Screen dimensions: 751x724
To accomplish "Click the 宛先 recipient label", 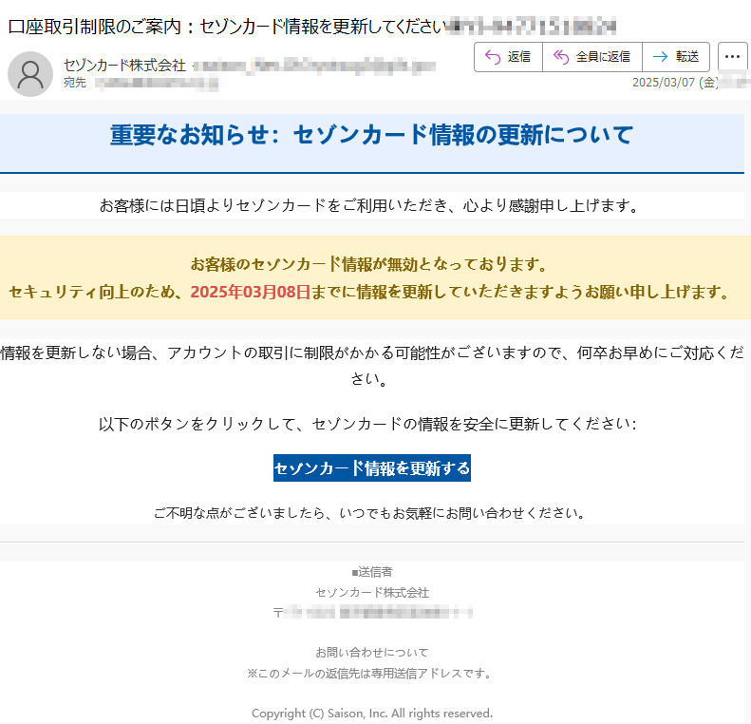I will (x=75, y=83).
